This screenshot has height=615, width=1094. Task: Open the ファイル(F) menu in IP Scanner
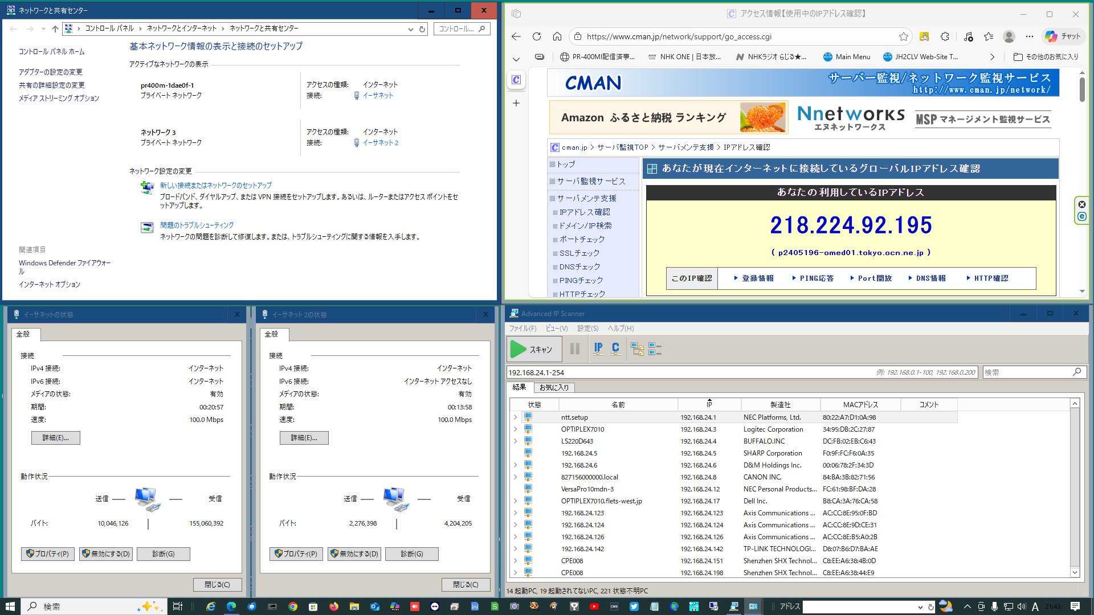click(522, 329)
